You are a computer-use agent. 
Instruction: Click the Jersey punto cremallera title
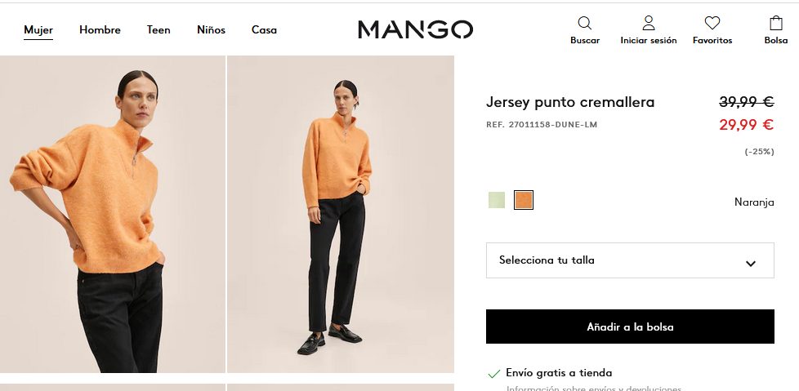569,102
